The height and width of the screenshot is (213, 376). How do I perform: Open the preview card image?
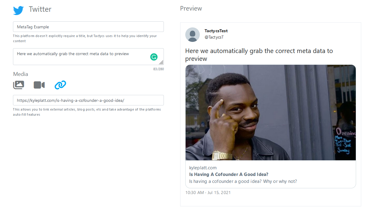click(x=271, y=113)
